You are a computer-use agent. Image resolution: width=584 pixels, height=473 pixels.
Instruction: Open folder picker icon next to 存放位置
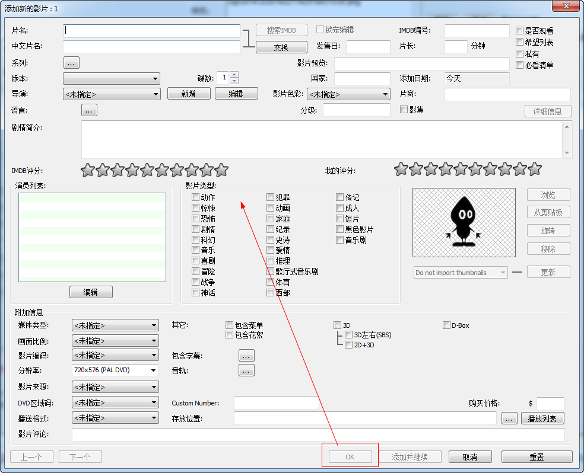(x=509, y=418)
